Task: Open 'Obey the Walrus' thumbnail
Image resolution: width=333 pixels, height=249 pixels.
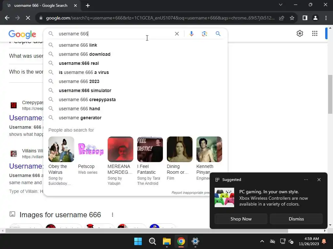Action: click(61, 149)
